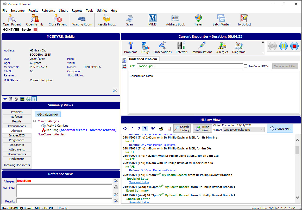Toggle Include MHR in History View
Screen dimensions: 302x210
click(x=280, y=128)
